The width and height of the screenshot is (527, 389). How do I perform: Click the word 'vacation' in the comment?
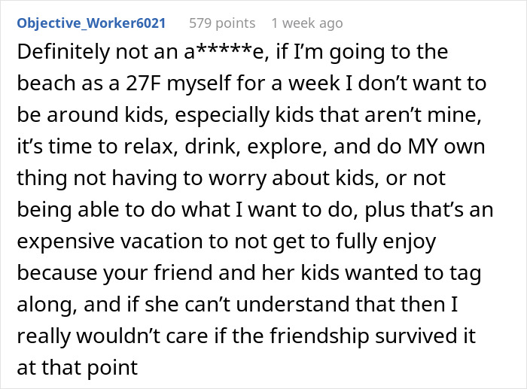click(x=162, y=242)
